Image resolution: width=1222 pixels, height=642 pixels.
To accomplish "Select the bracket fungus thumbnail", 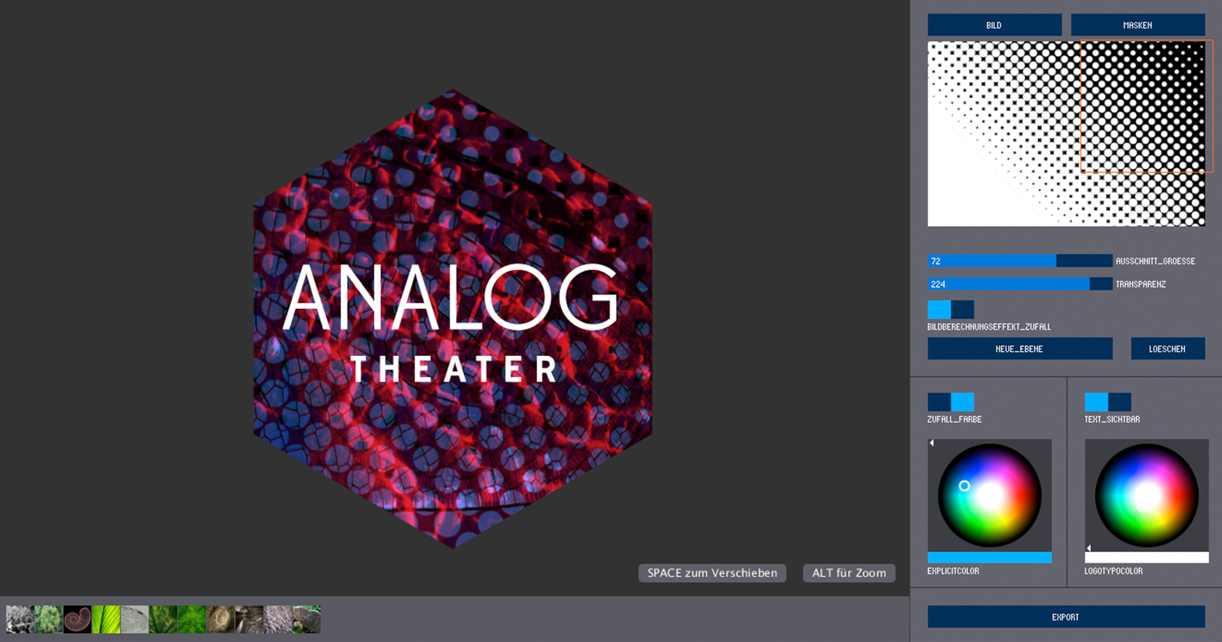I will tap(306, 619).
